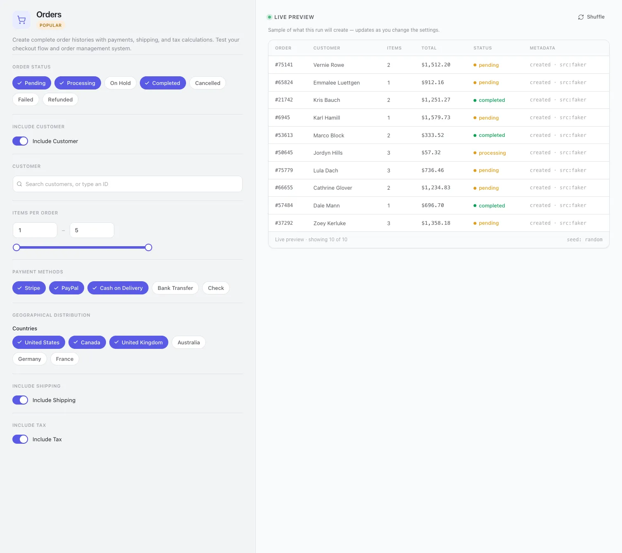
Task: Enable Bank Transfer payment method
Action: [x=175, y=288]
